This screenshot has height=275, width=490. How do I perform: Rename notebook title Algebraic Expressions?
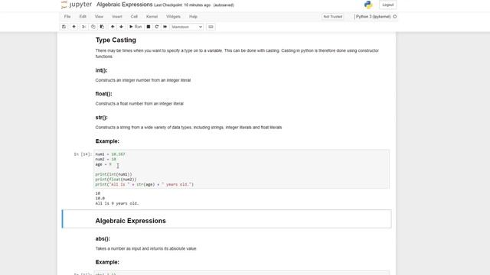[x=124, y=5]
